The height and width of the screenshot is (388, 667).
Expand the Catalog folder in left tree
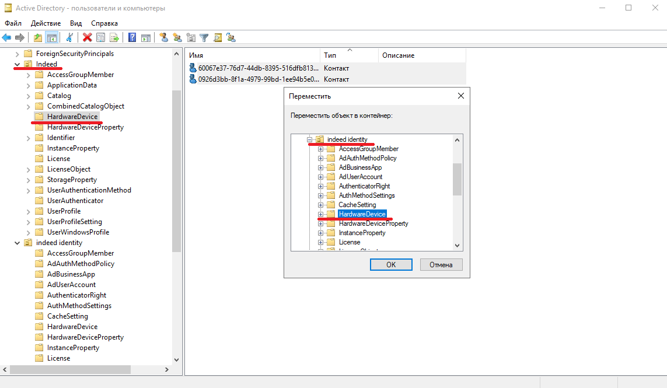(28, 96)
